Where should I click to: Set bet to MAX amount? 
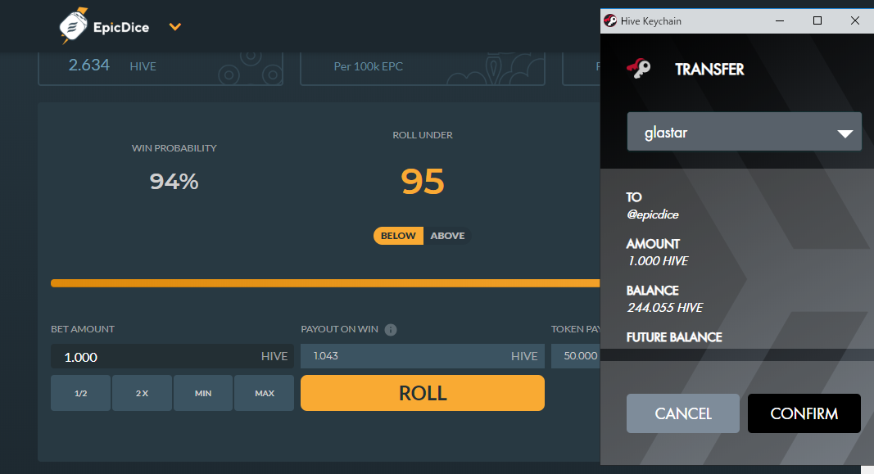click(x=265, y=393)
